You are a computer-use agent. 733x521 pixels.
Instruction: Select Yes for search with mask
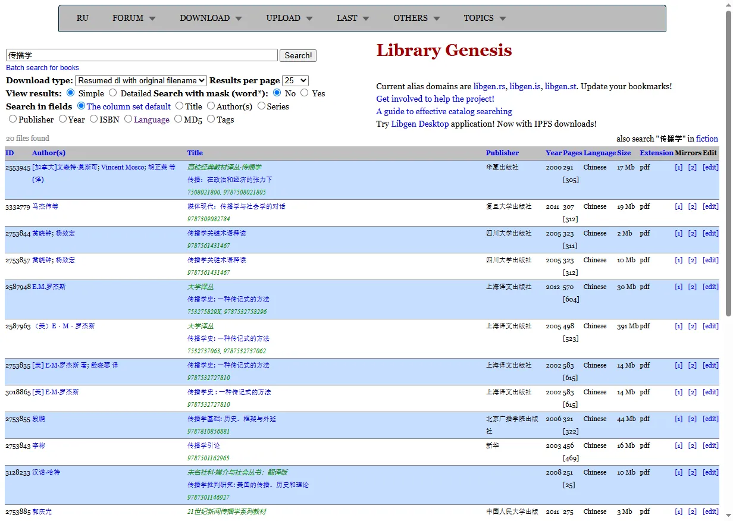304,93
